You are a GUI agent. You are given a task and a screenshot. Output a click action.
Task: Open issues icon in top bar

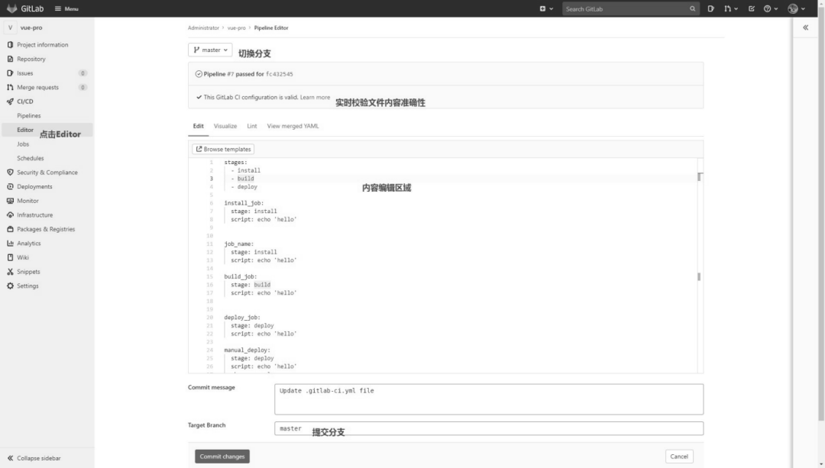[711, 8]
